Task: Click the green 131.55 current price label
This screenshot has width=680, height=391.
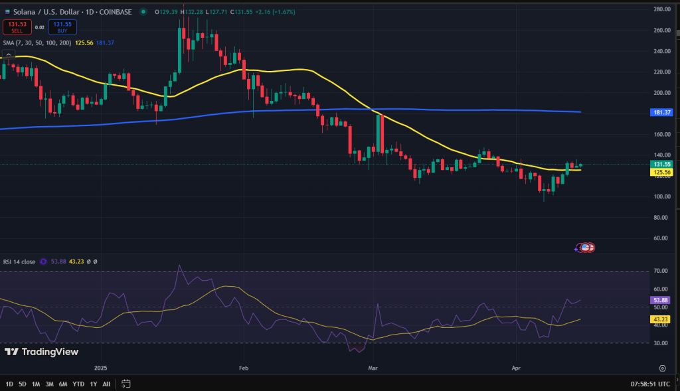Action: pos(662,164)
